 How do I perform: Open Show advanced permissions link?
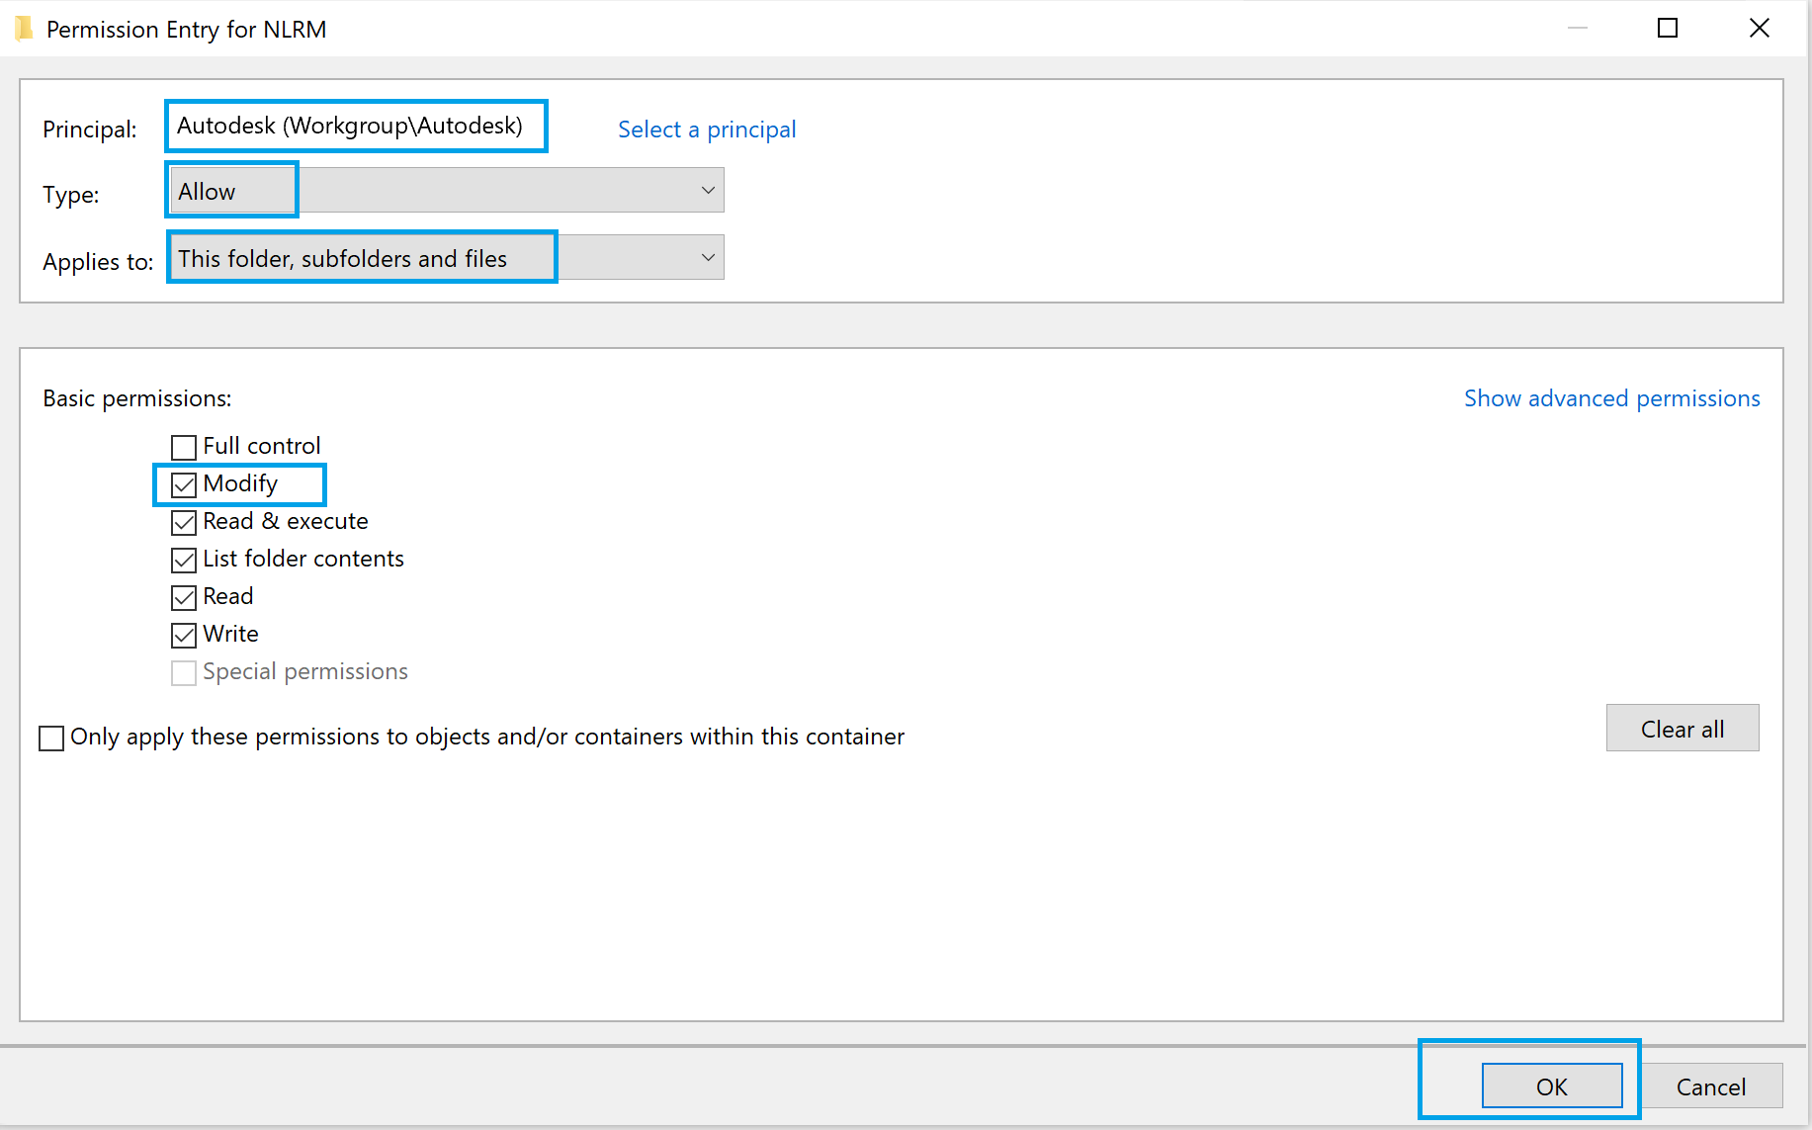[x=1611, y=398]
